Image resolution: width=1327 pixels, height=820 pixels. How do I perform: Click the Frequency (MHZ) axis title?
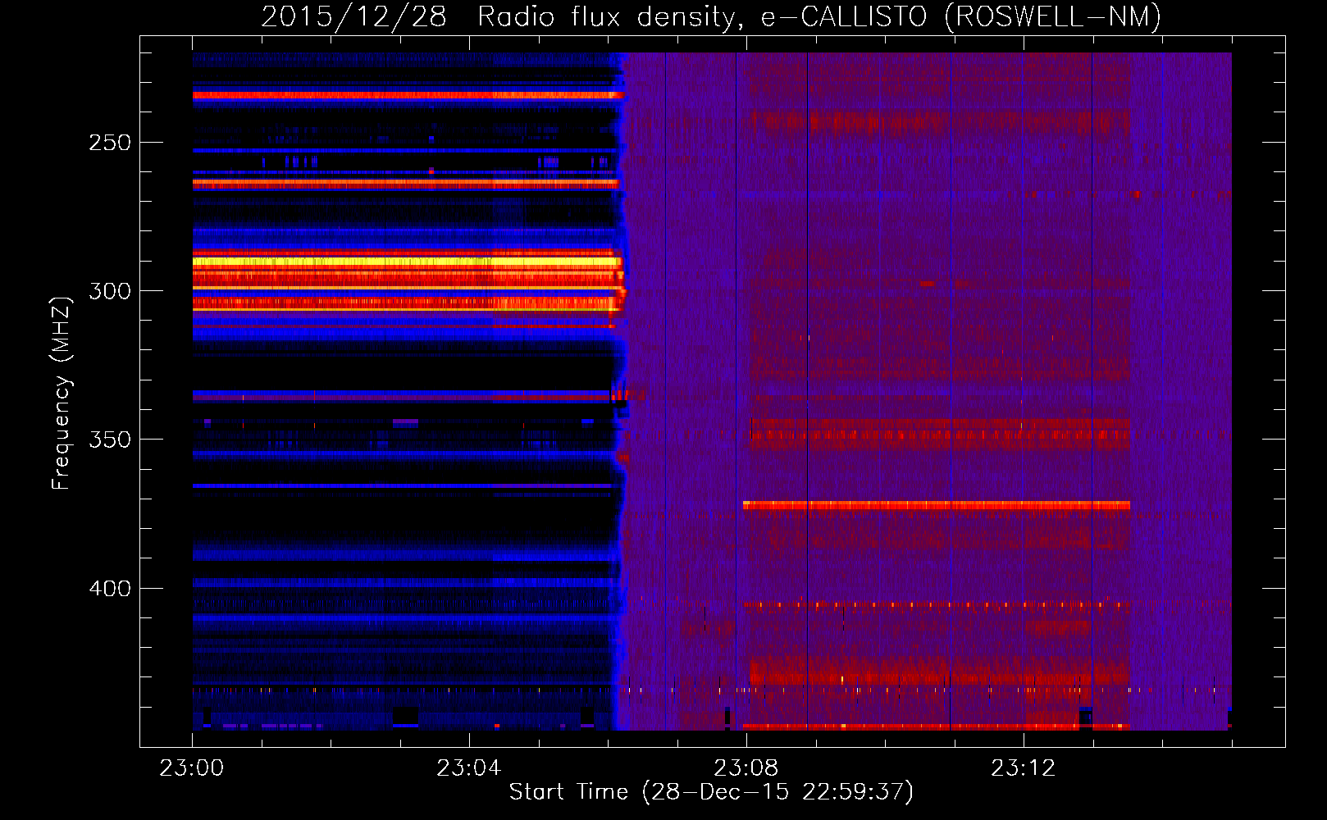[62, 394]
